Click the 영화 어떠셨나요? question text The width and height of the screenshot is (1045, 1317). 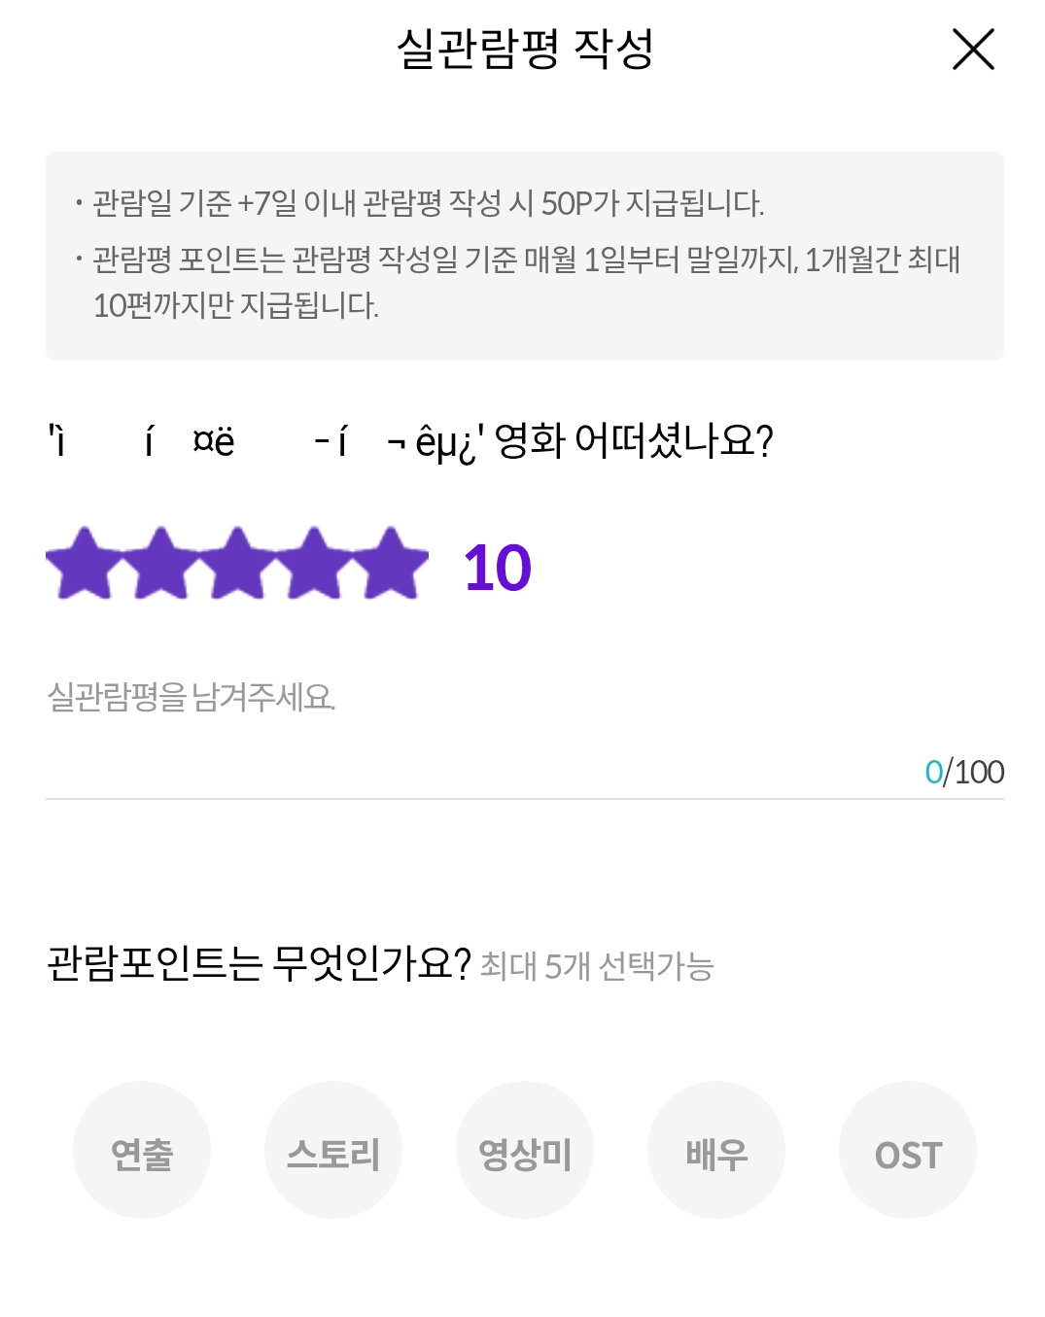click(x=634, y=441)
